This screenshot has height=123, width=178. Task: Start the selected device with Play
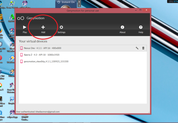pos(25,29)
